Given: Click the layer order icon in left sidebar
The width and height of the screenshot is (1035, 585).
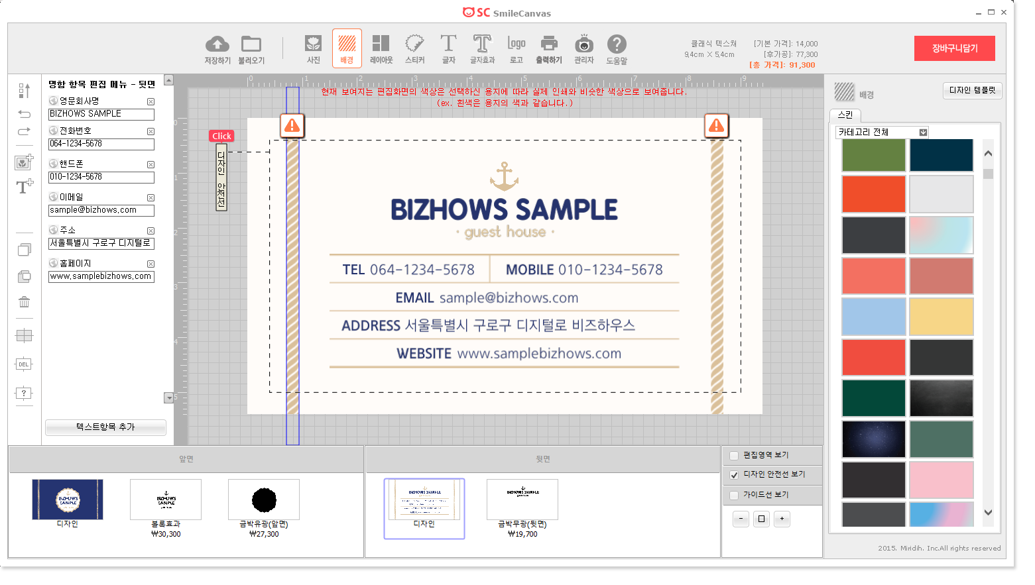Looking at the screenshot, I should coord(24,91).
